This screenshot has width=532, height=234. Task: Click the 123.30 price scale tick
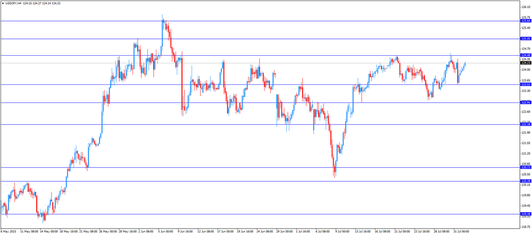click(526, 91)
